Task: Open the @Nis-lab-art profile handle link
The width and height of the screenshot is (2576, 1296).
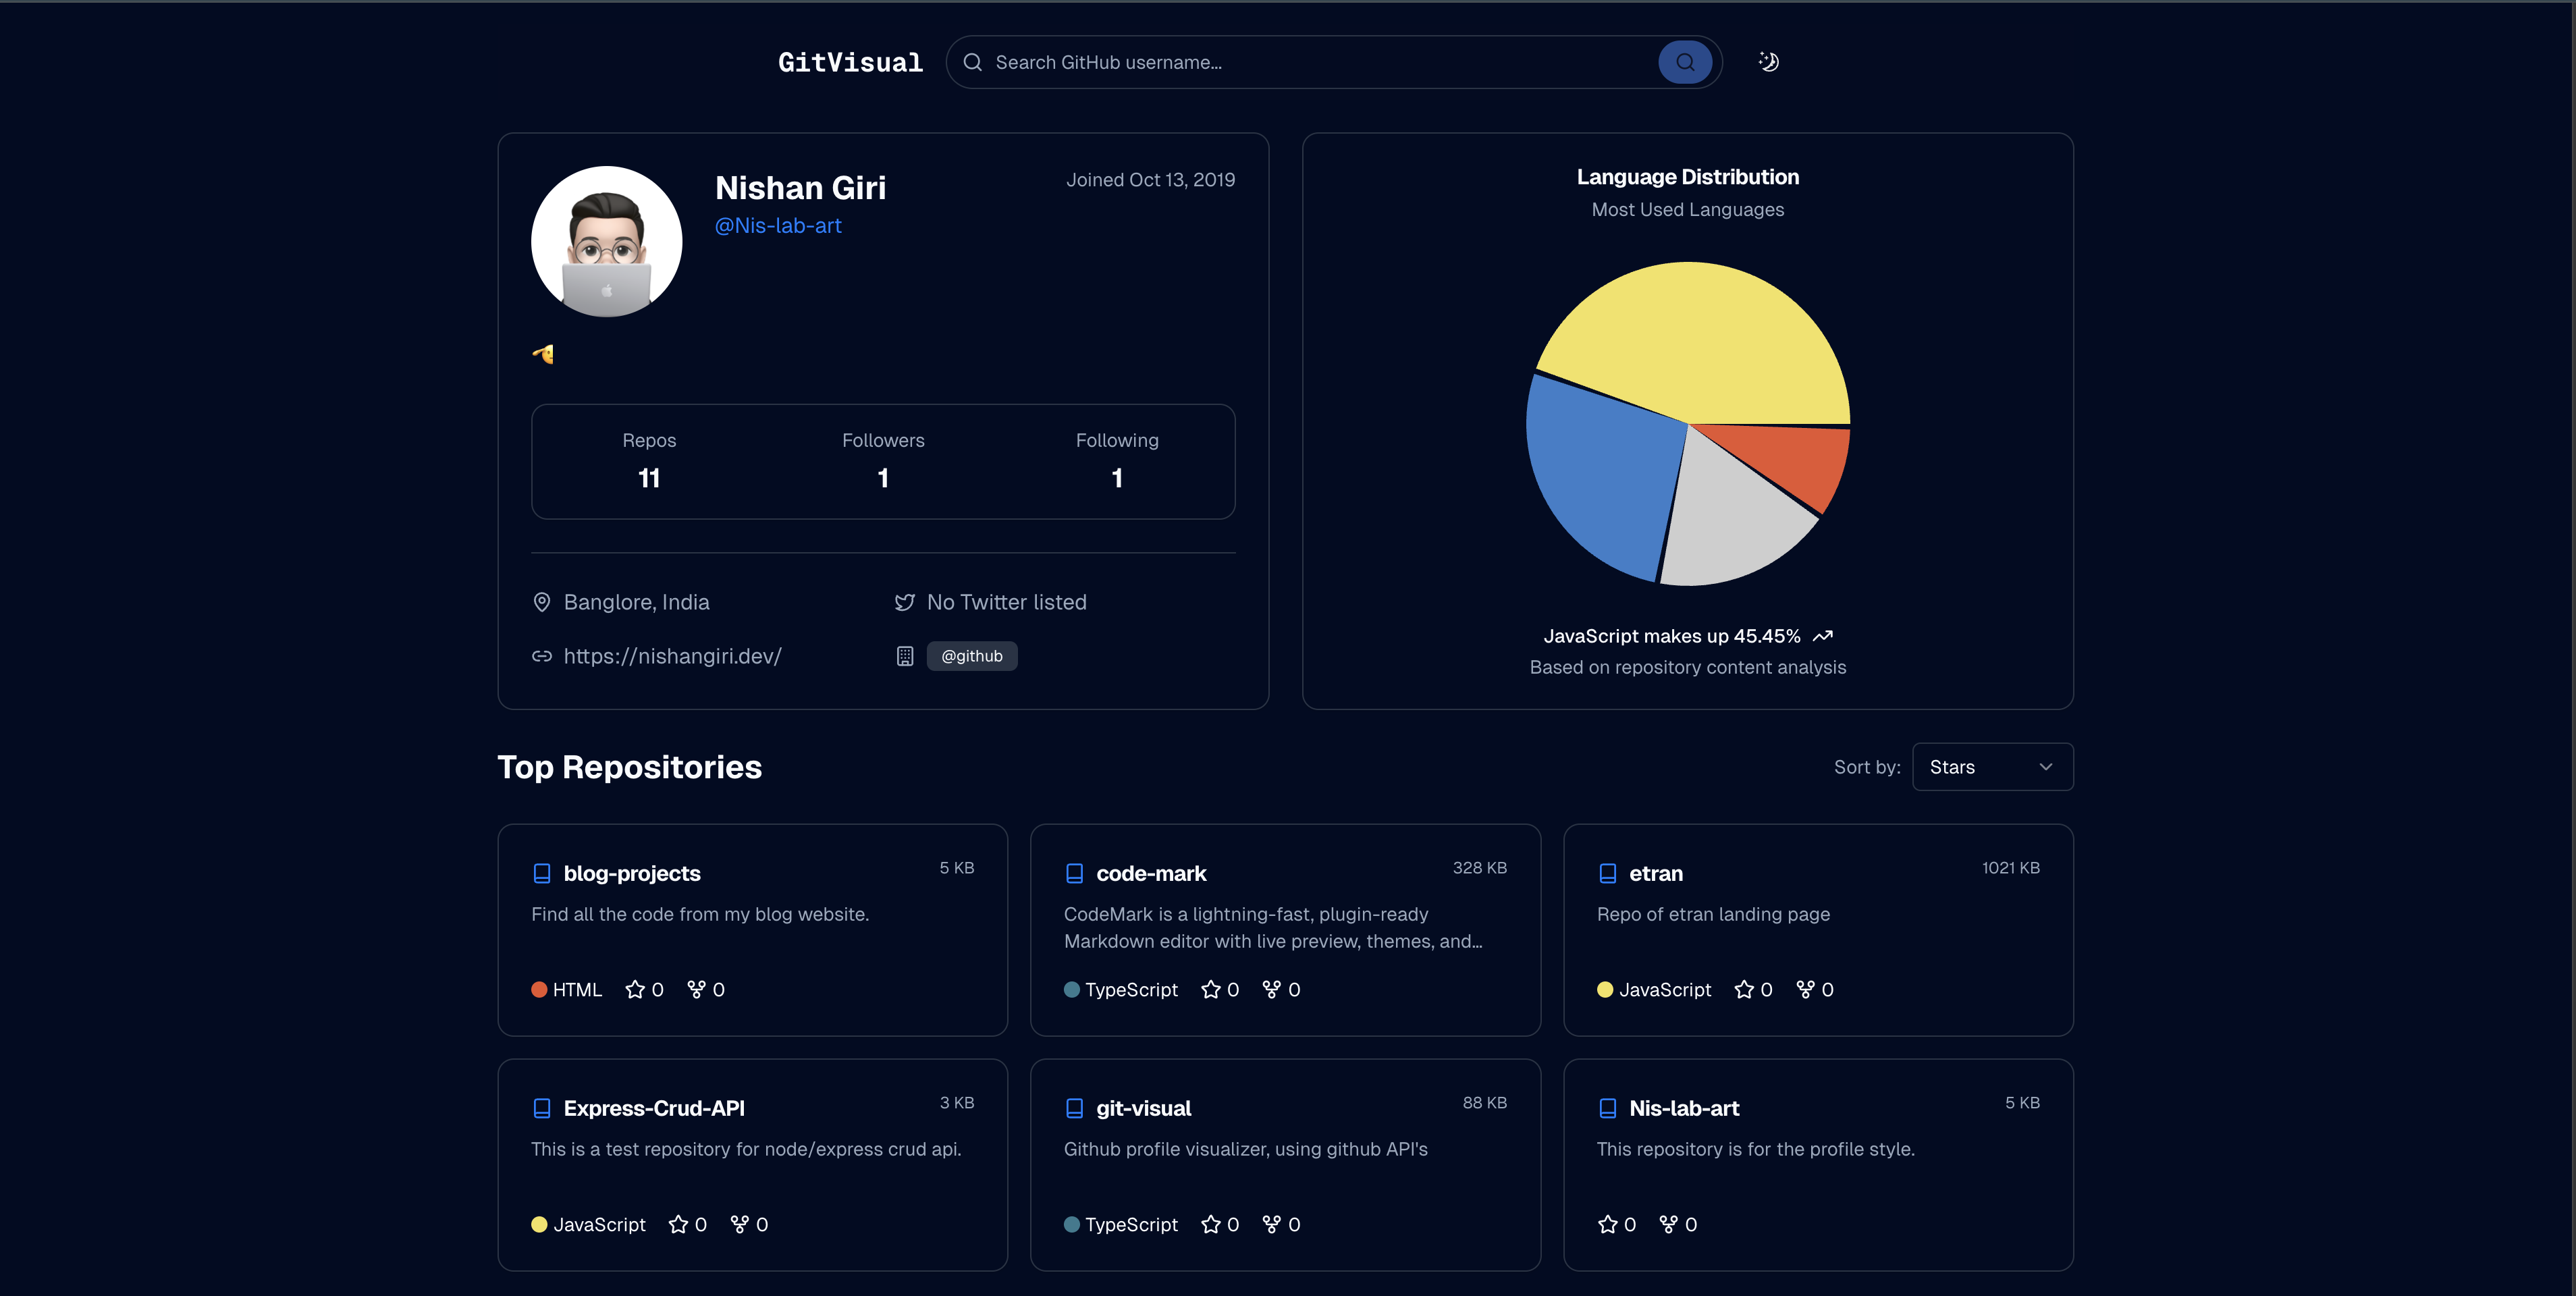Action: click(778, 226)
